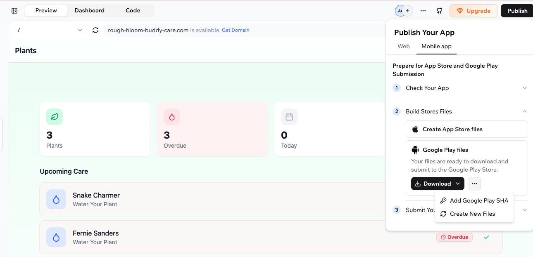Click the plus icon to invite collaborators
Screen dimensions: 533x257
[408, 11]
